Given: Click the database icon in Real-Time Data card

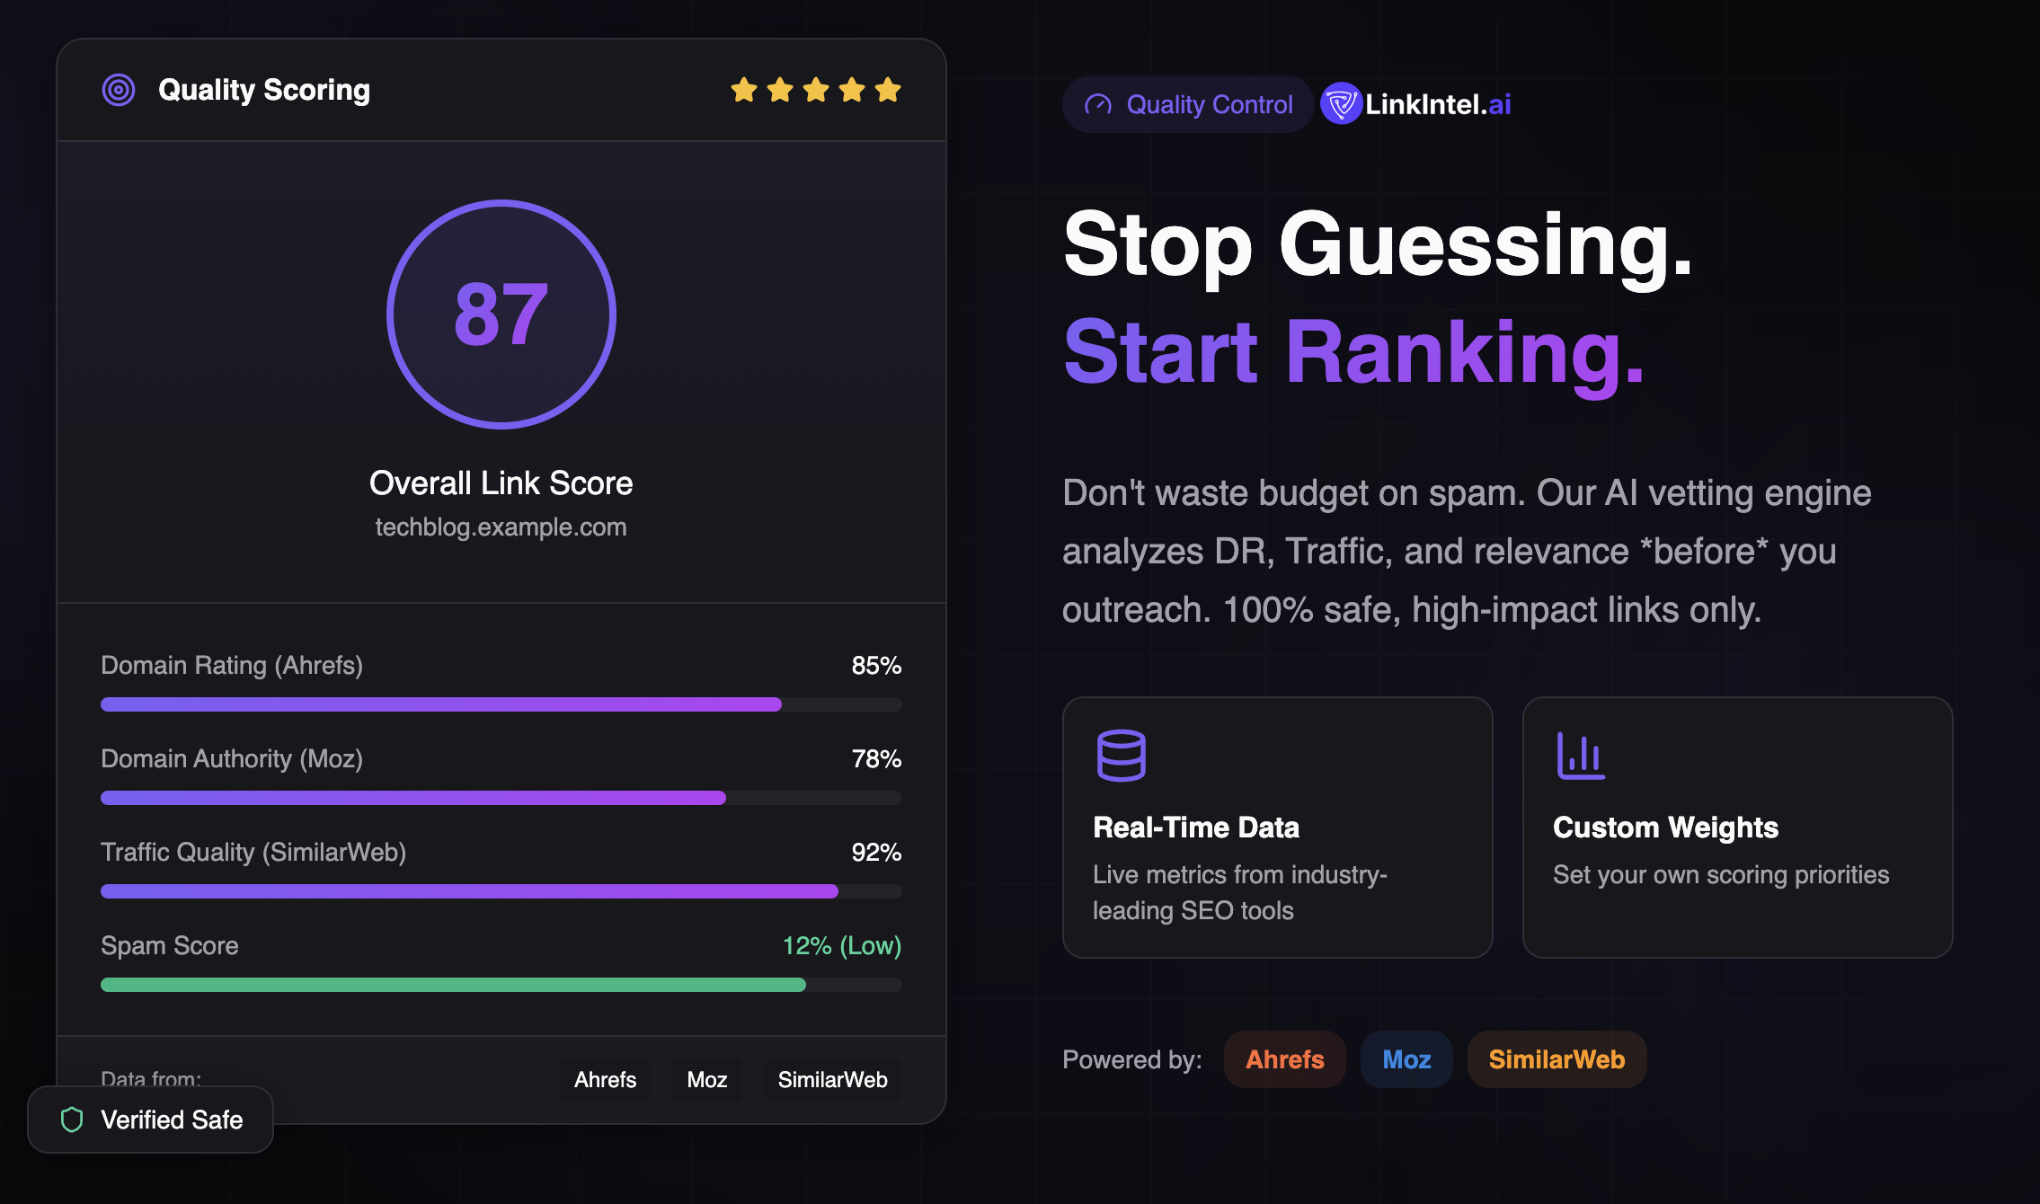Looking at the screenshot, I should point(1121,755).
